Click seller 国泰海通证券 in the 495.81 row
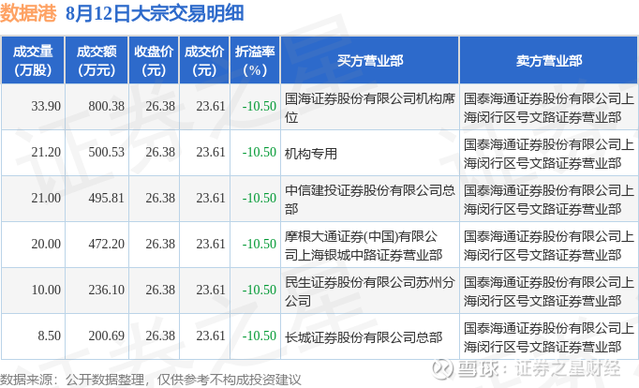Image resolution: width=639 pixels, height=388 pixels. pyautogui.click(x=548, y=200)
